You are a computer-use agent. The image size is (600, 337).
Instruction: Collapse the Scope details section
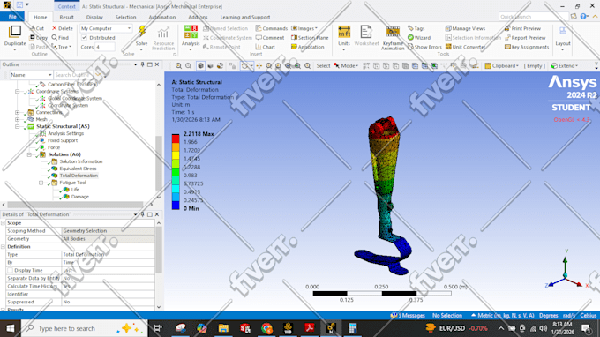point(3,222)
